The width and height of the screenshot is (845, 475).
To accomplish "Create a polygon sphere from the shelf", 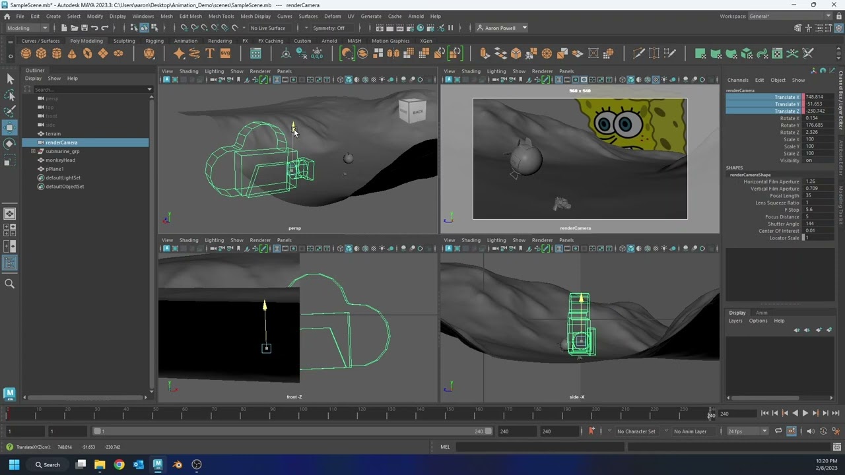I will pos(26,53).
